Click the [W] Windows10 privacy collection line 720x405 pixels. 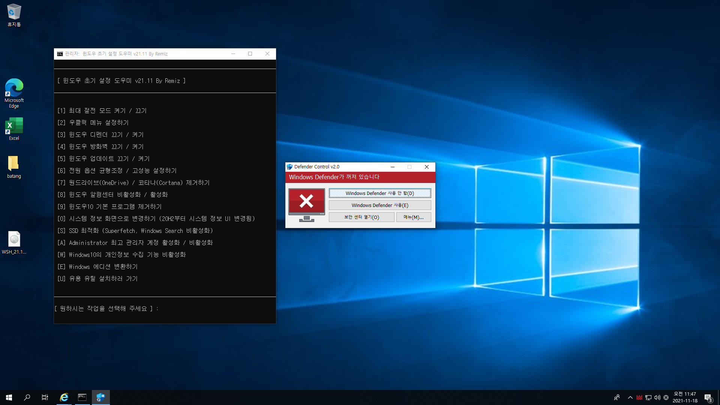click(121, 255)
